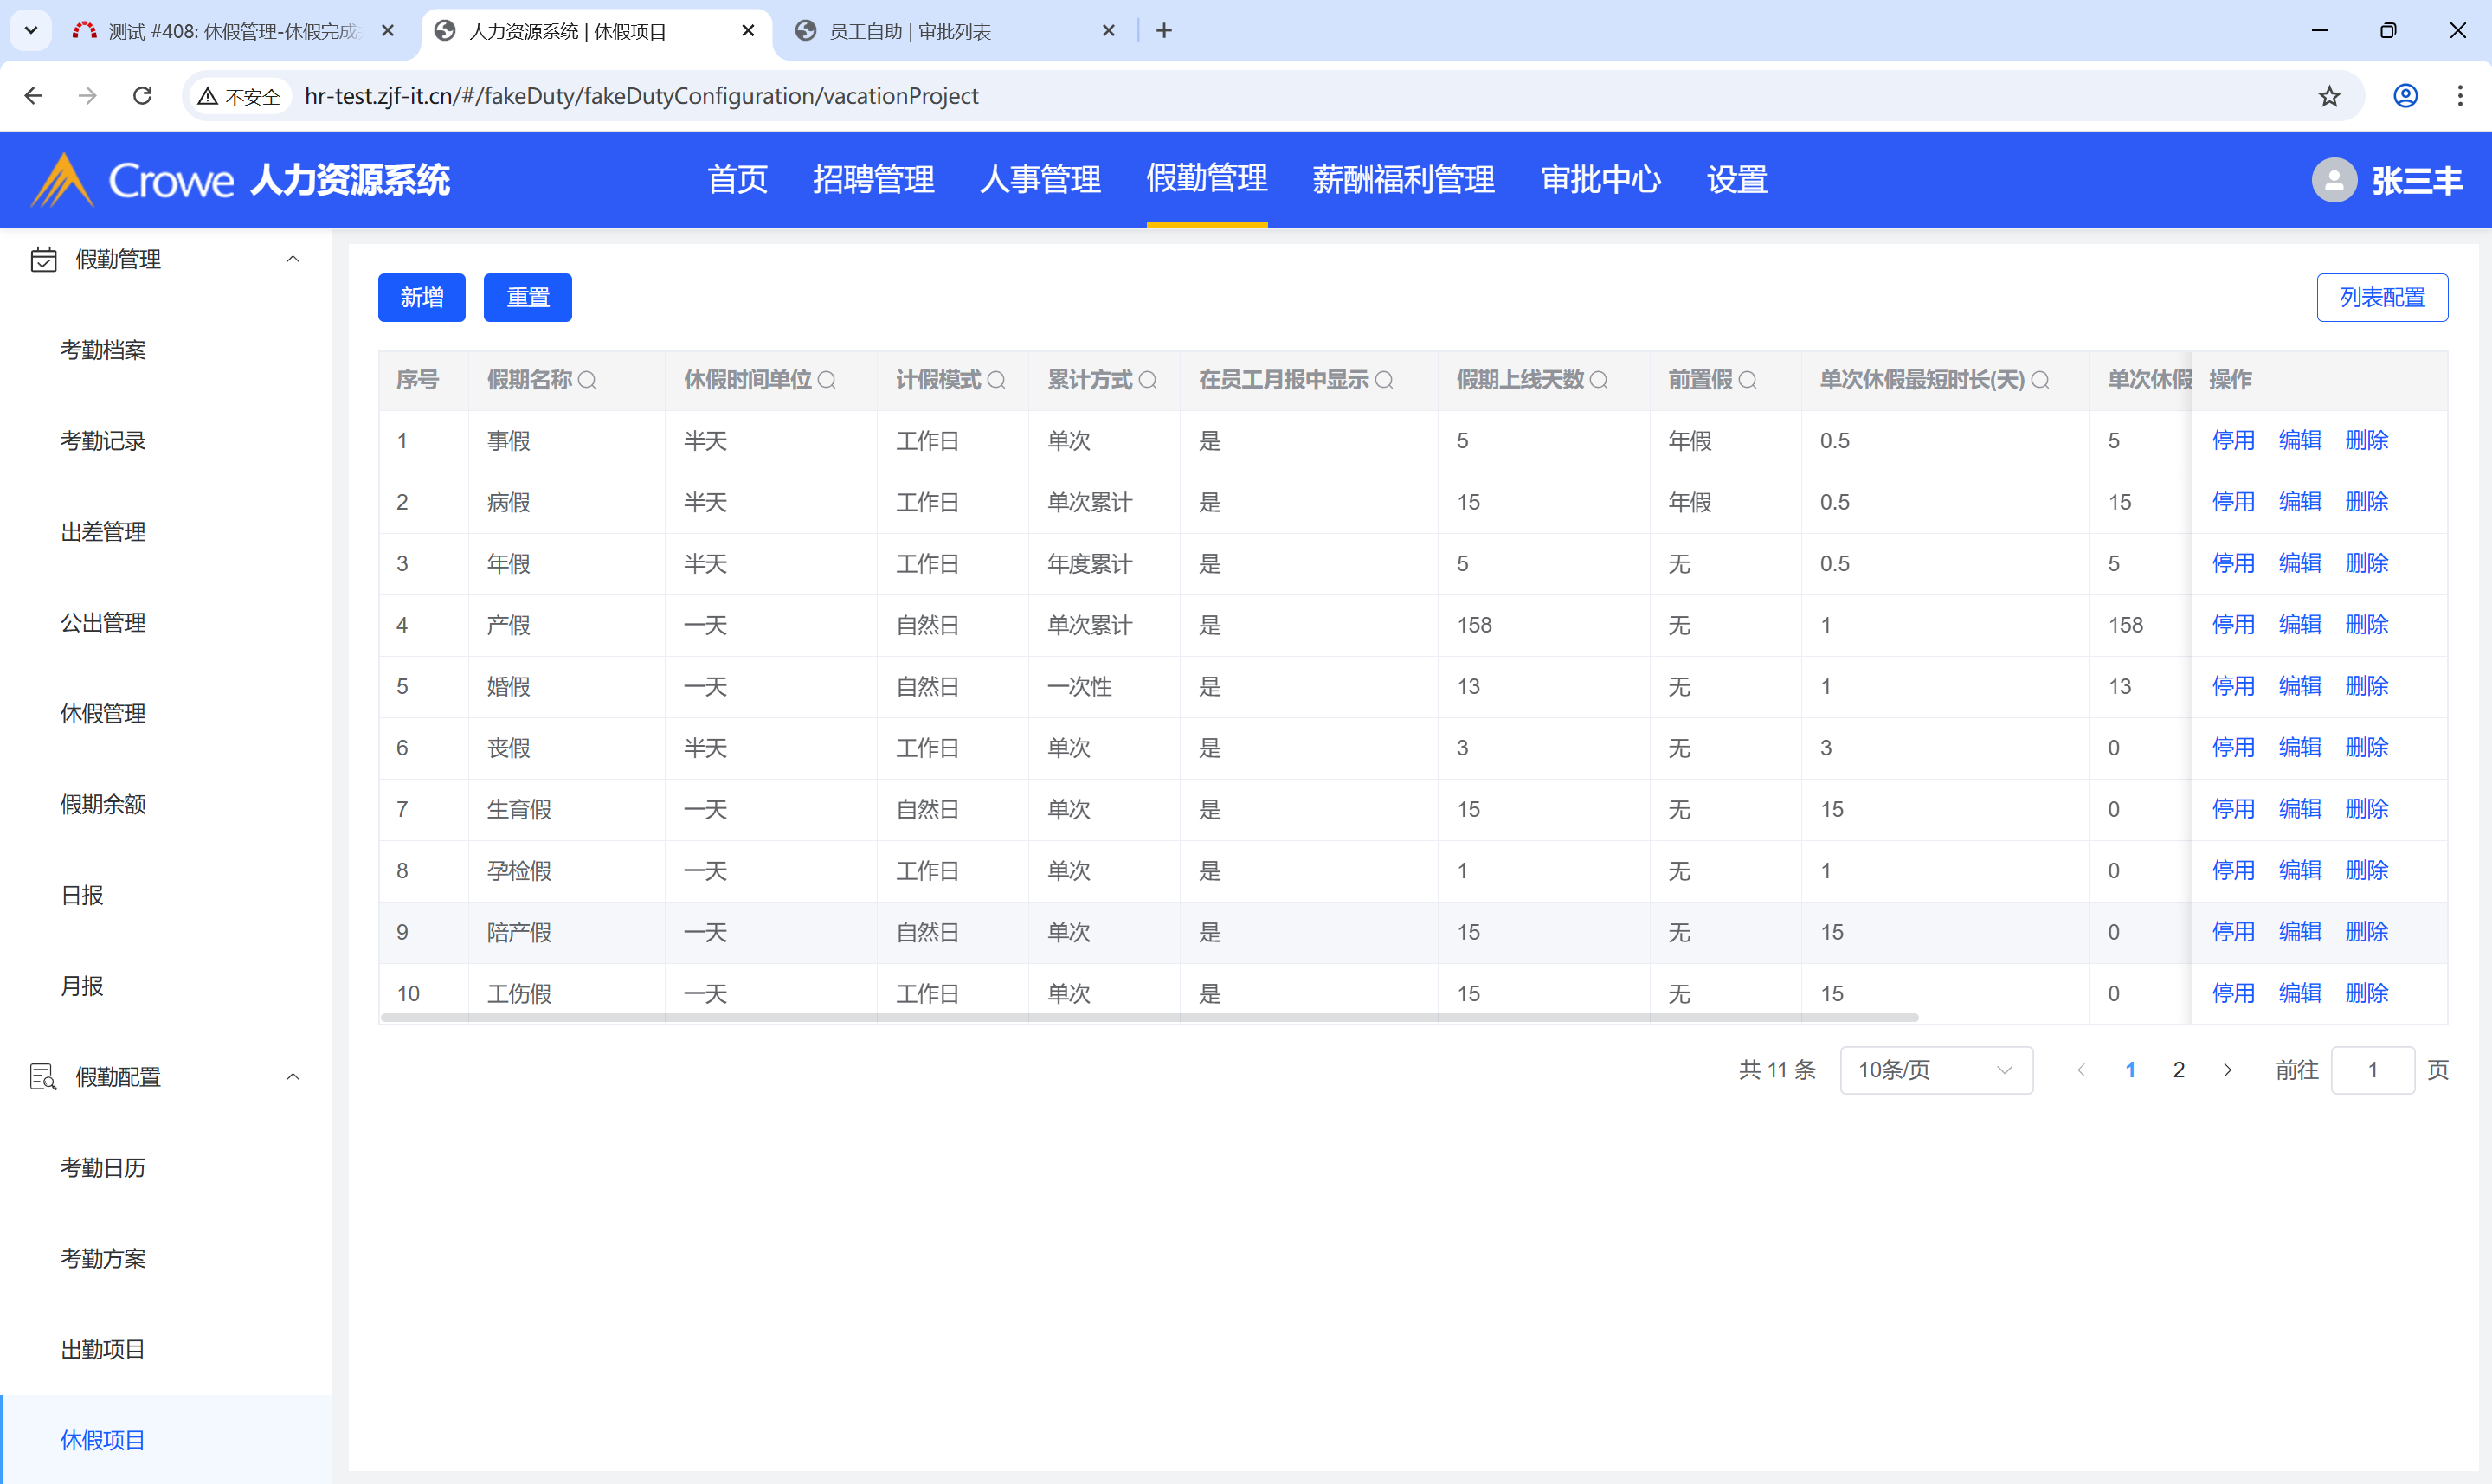Screen dimensions: 2492x1484
Task: Click the 假期上线天数 column search icon
Action: click(x=1598, y=380)
